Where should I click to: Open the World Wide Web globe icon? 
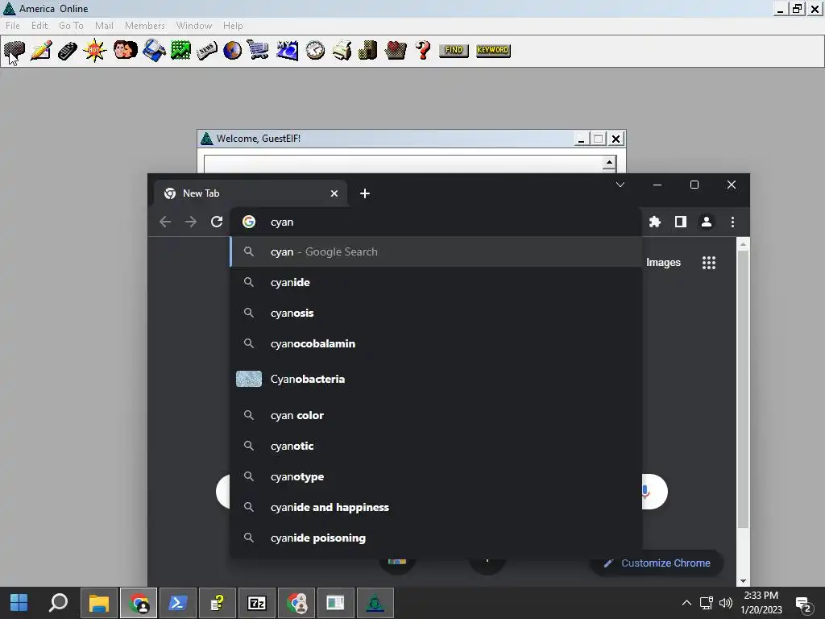pyautogui.click(x=232, y=51)
